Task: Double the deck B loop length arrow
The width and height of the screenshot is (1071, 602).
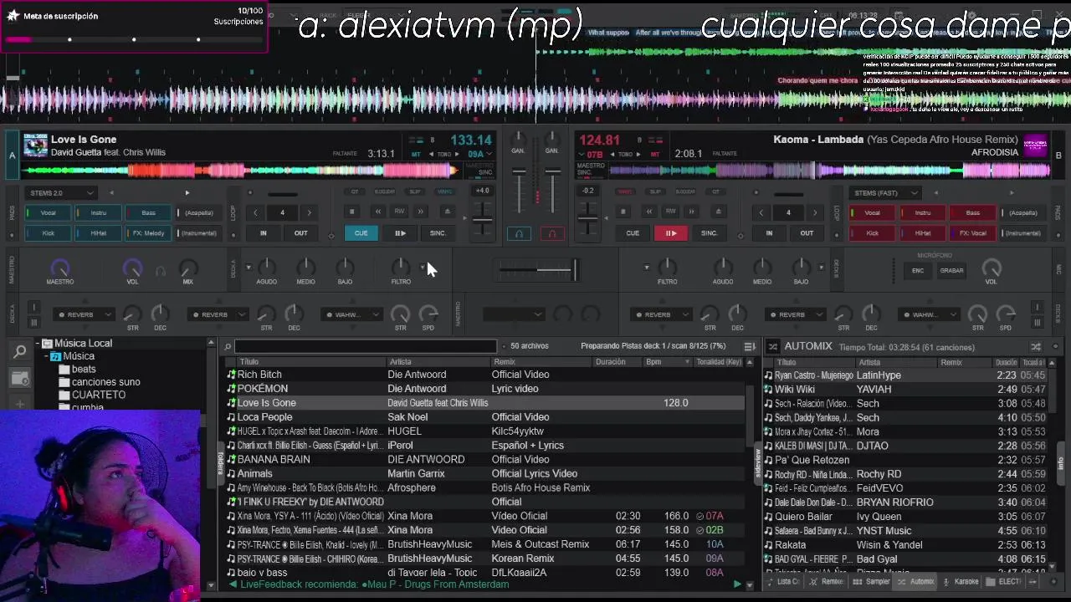Action: [814, 212]
